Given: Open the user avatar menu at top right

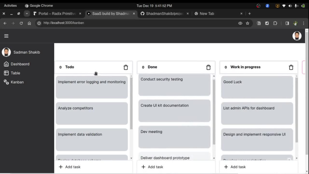Looking at the screenshot, I should click(x=297, y=36).
